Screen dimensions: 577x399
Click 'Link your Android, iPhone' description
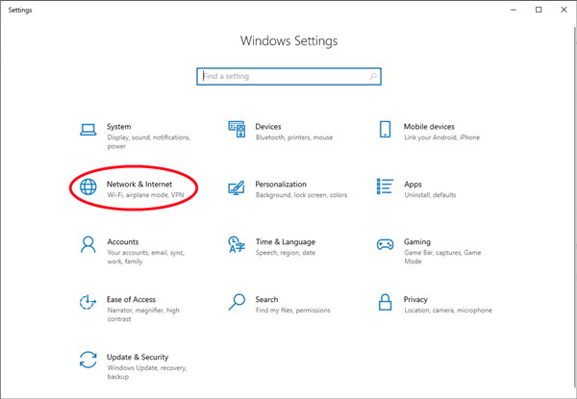click(x=442, y=137)
